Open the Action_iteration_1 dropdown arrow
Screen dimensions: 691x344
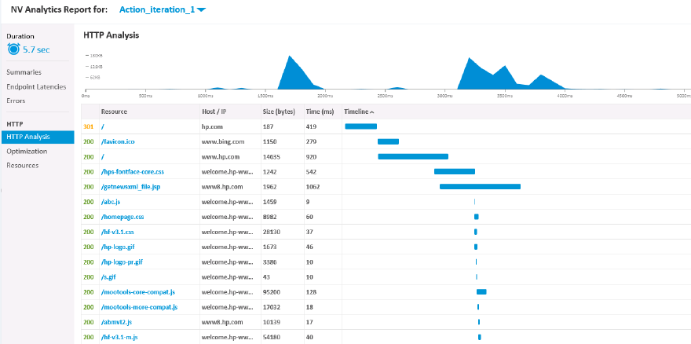pos(201,10)
